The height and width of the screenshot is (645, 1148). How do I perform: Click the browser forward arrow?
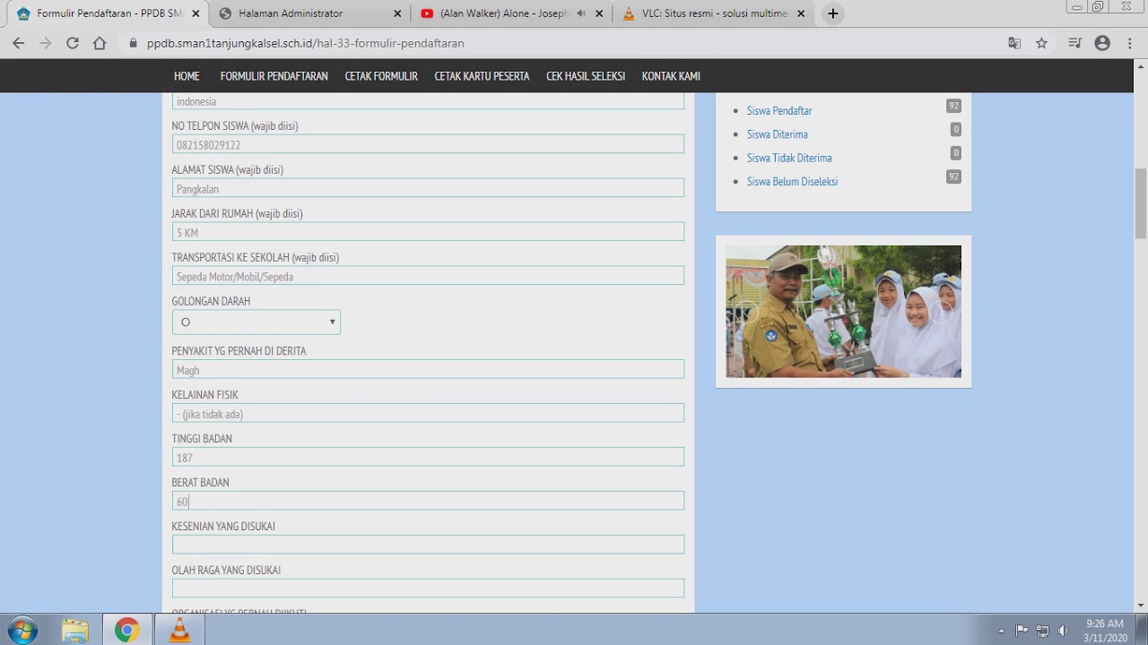45,43
